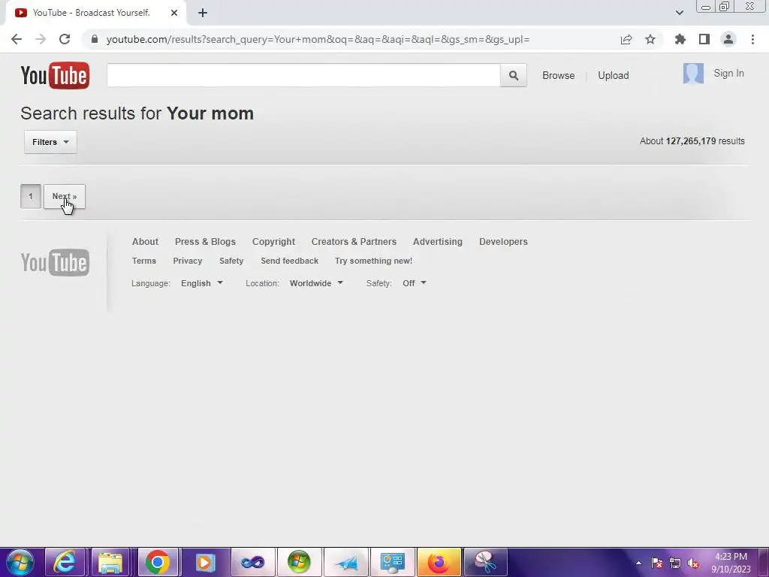
Task: Click the YouTube search input field
Action: point(303,76)
